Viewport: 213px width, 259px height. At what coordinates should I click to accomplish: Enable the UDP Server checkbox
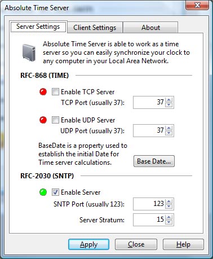(55, 120)
